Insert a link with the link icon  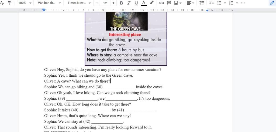161,3
